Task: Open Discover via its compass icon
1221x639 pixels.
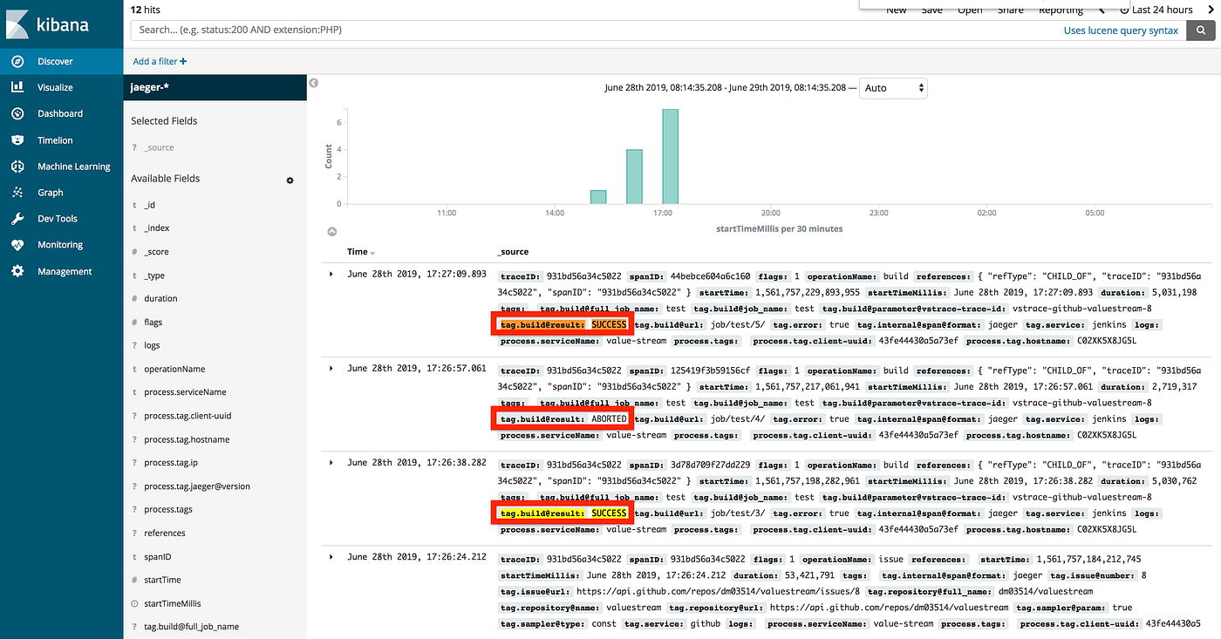Action: (17, 61)
